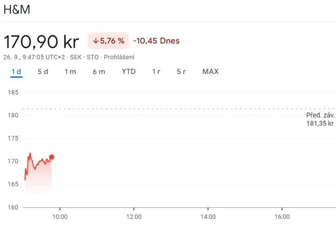Open the 1 m time range
Viewport: 336px width, 225px height.
tap(70, 71)
